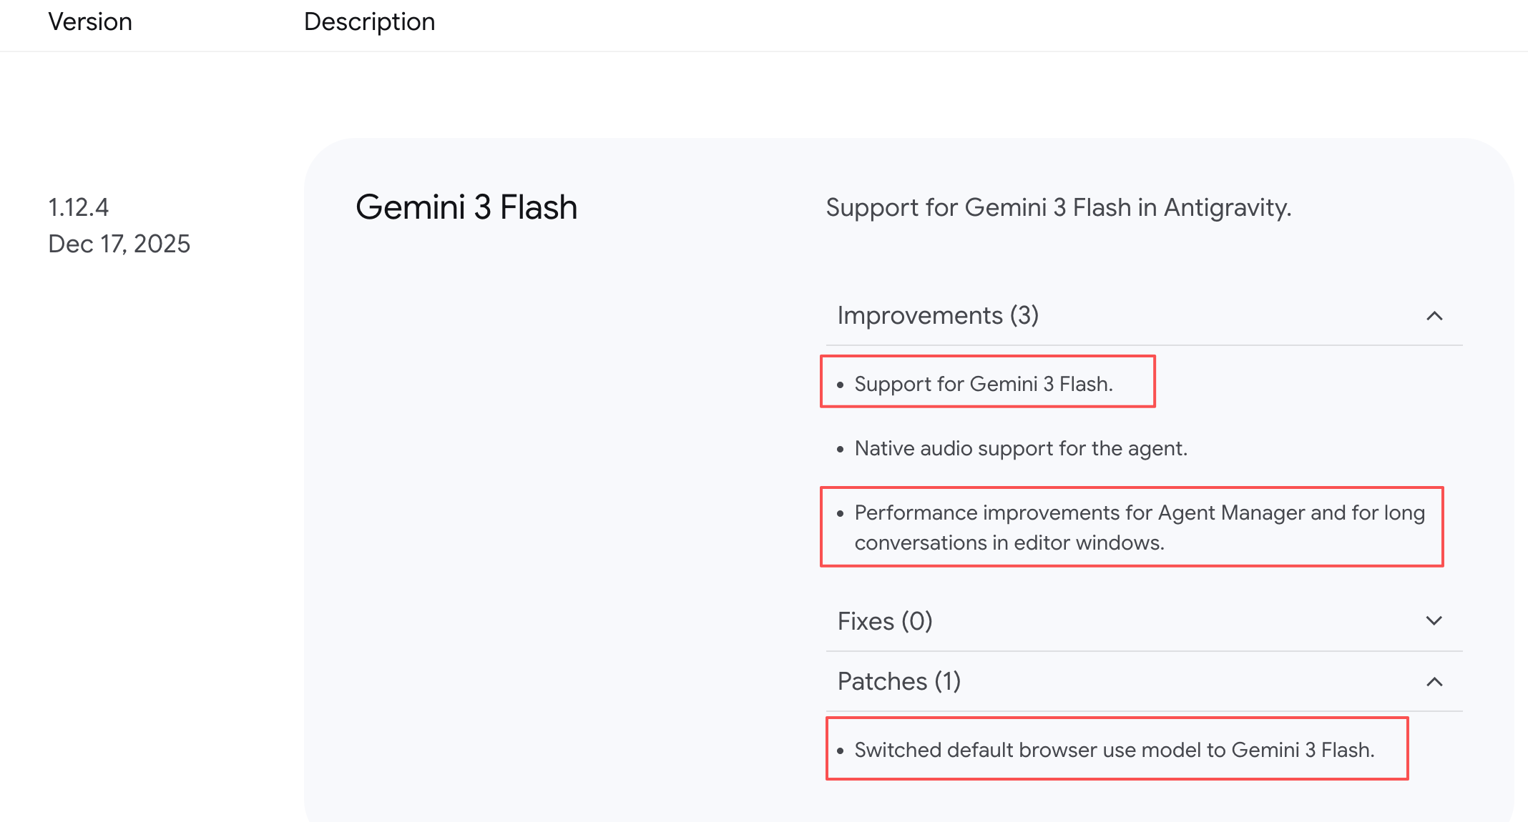1528x822 pixels.
Task: Open the Gemini 3 Flash release title
Action: pyautogui.click(x=466, y=207)
